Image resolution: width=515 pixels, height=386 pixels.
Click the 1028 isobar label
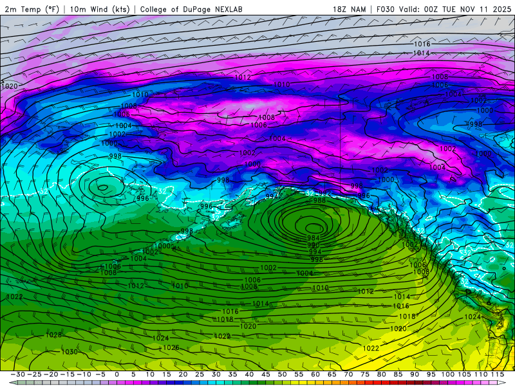click(53, 335)
